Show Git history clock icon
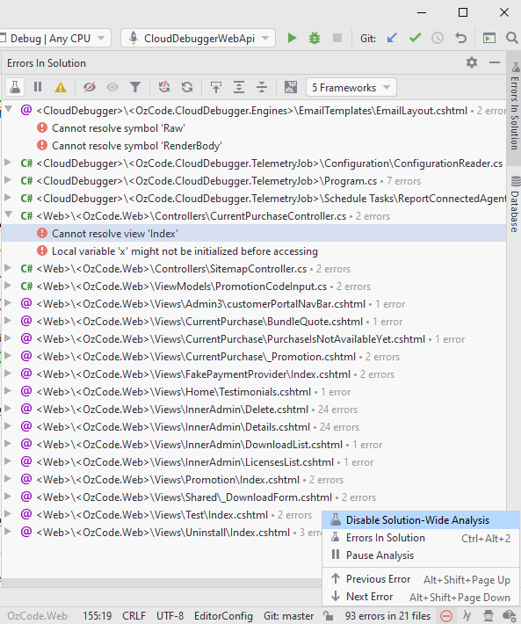The height and width of the screenshot is (624, 521). (437, 38)
